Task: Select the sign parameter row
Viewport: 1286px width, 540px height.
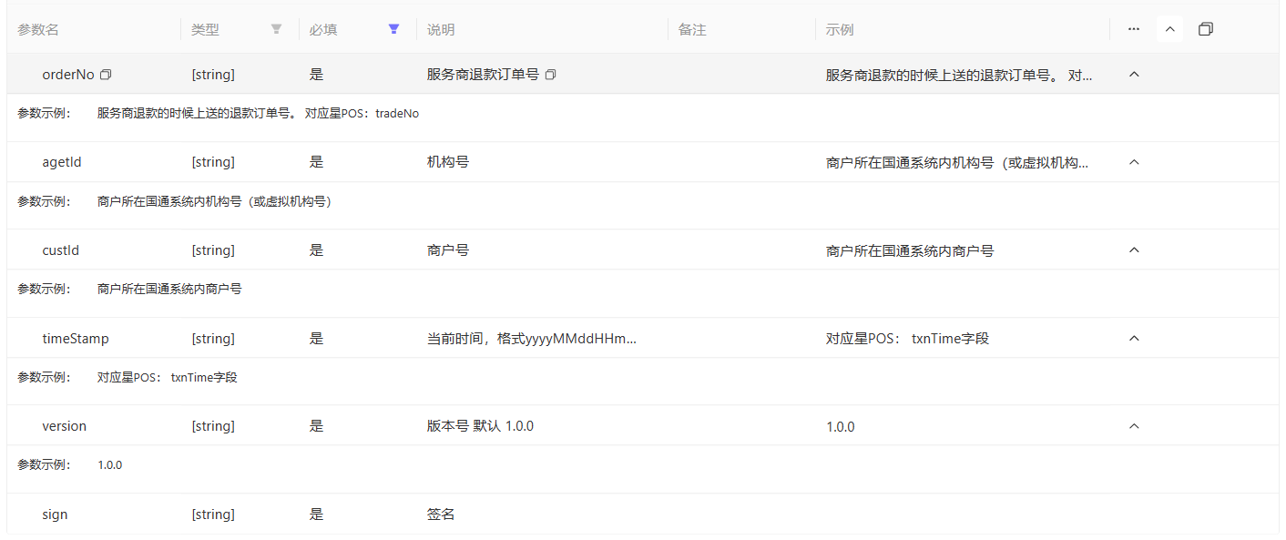Action: (x=55, y=515)
